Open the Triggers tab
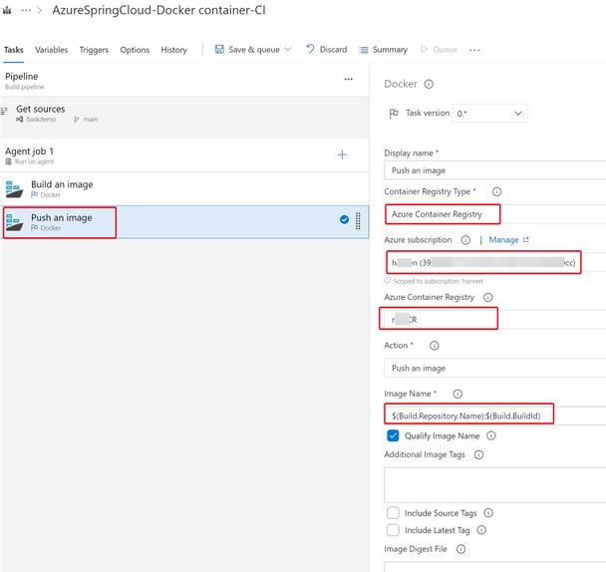The height and width of the screenshot is (572, 606). coord(94,50)
